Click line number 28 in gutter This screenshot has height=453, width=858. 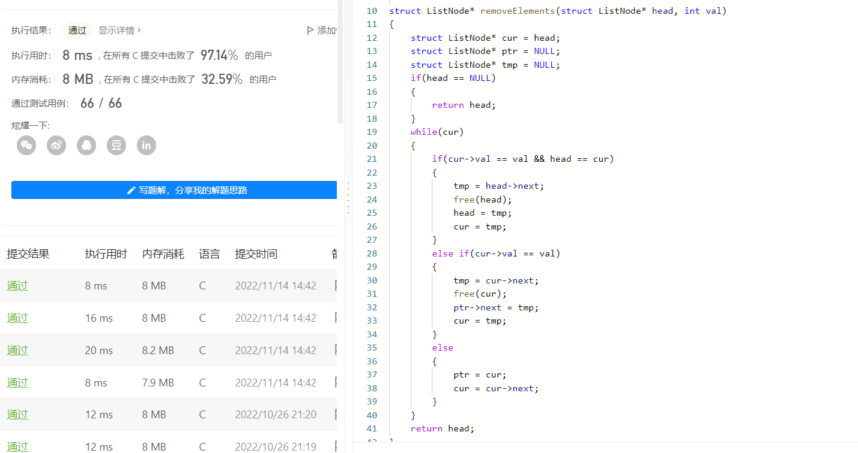coord(372,253)
